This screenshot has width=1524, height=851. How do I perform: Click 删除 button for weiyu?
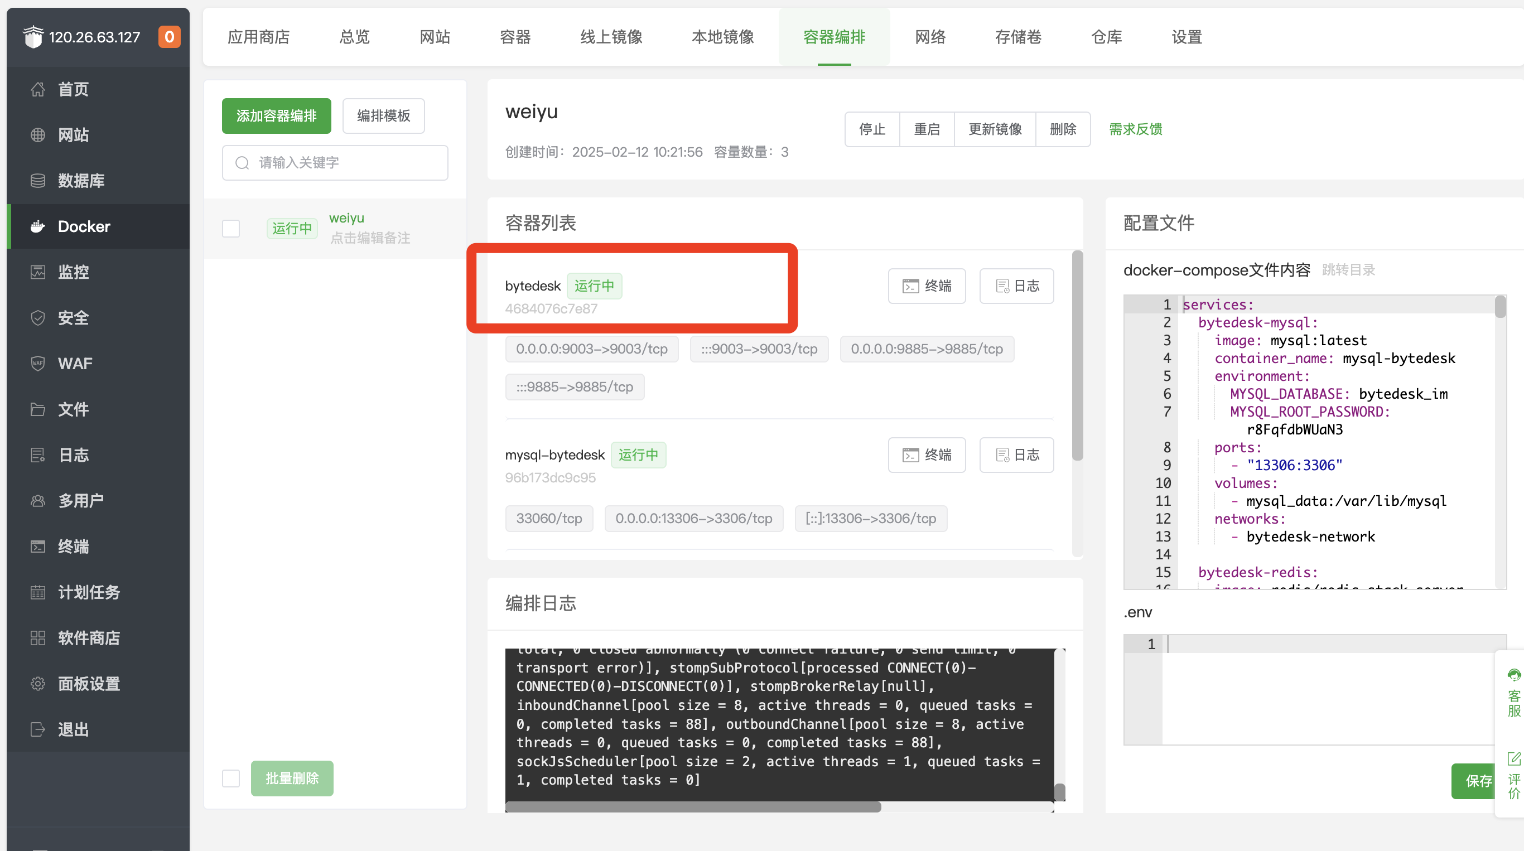click(1063, 129)
